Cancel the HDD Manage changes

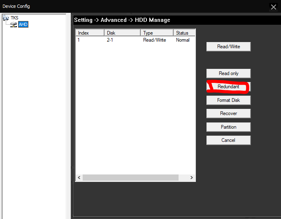coord(228,140)
